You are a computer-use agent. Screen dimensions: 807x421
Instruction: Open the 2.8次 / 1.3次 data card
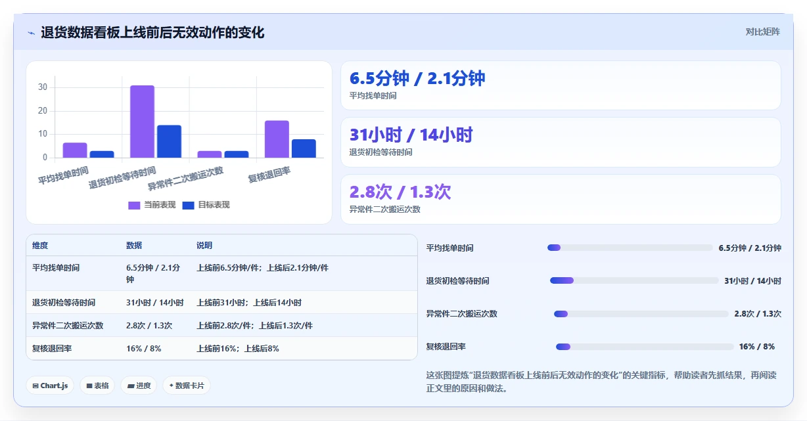pos(561,199)
